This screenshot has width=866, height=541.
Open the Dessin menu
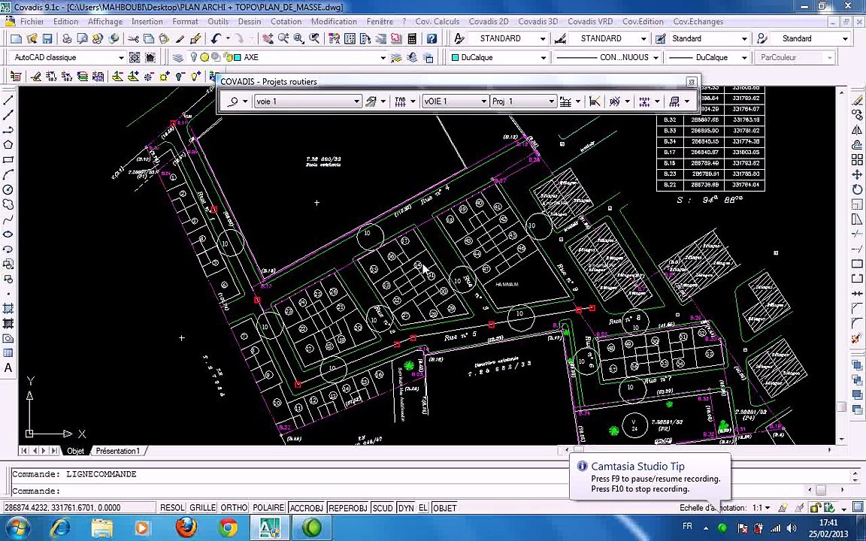pyautogui.click(x=250, y=22)
